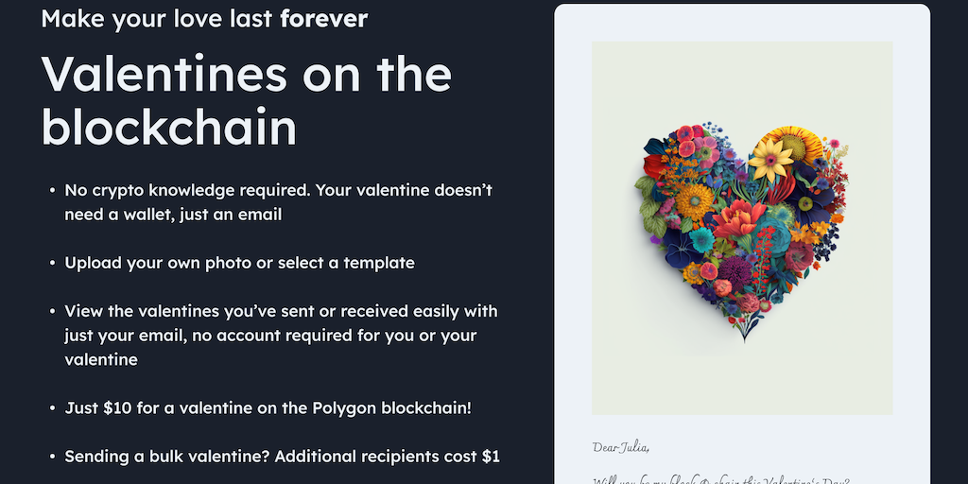
Task: Click the word "blockchain" in the heading
Action: [x=168, y=129]
